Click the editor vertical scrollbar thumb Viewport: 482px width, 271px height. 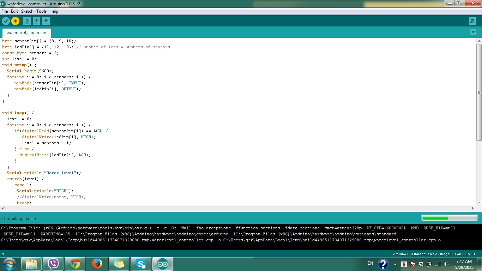[479, 92]
